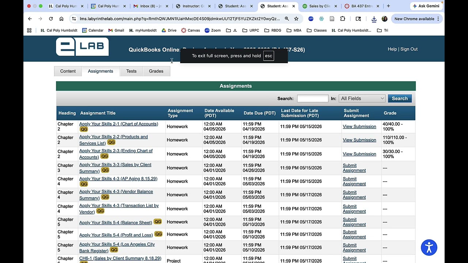Open the RBDG bookmarks folder
468x263 pixels.
[x=273, y=30]
